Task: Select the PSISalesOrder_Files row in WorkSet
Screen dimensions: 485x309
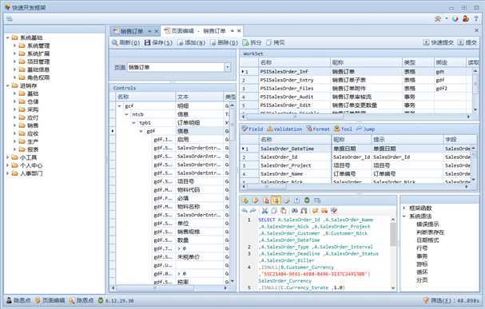Action: (356, 89)
